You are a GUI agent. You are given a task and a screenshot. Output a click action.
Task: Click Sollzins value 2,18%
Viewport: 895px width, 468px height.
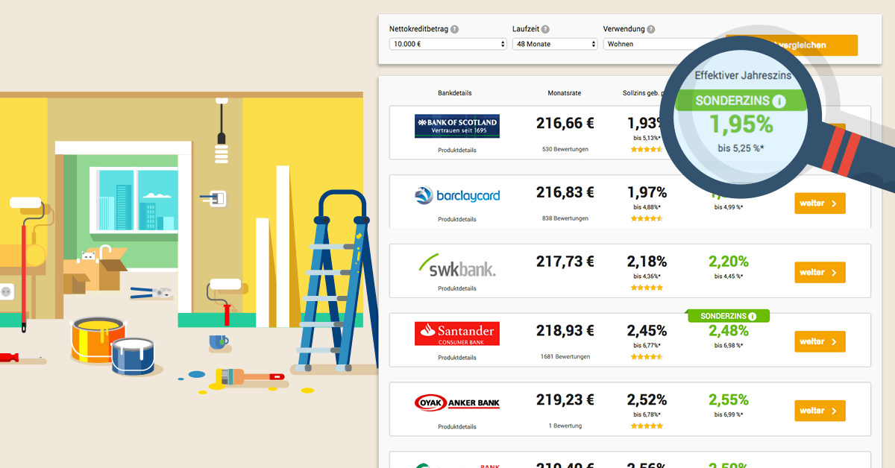647,262
